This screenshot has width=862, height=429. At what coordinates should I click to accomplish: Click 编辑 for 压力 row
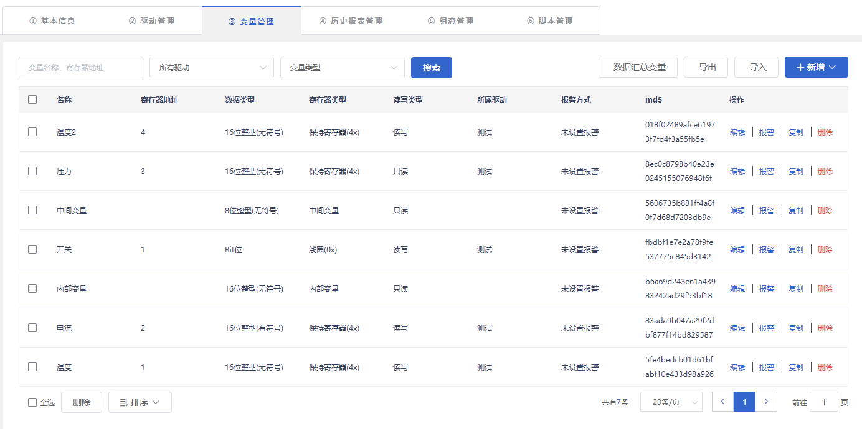click(737, 172)
